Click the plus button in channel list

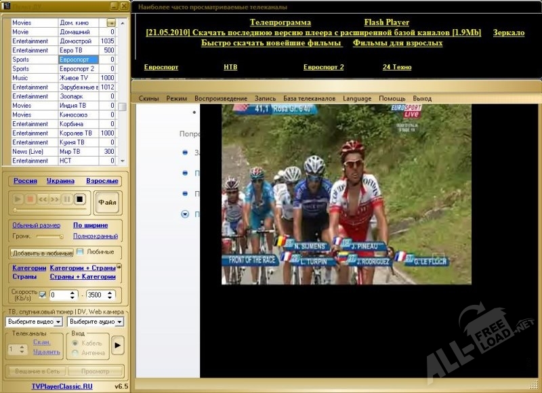click(112, 23)
